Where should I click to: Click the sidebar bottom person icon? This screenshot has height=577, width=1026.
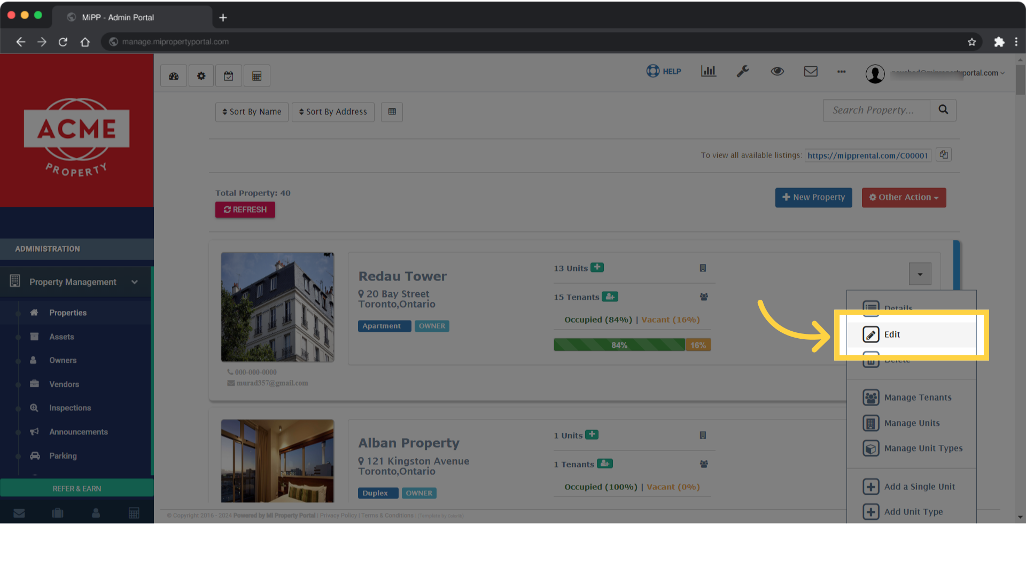point(96,513)
